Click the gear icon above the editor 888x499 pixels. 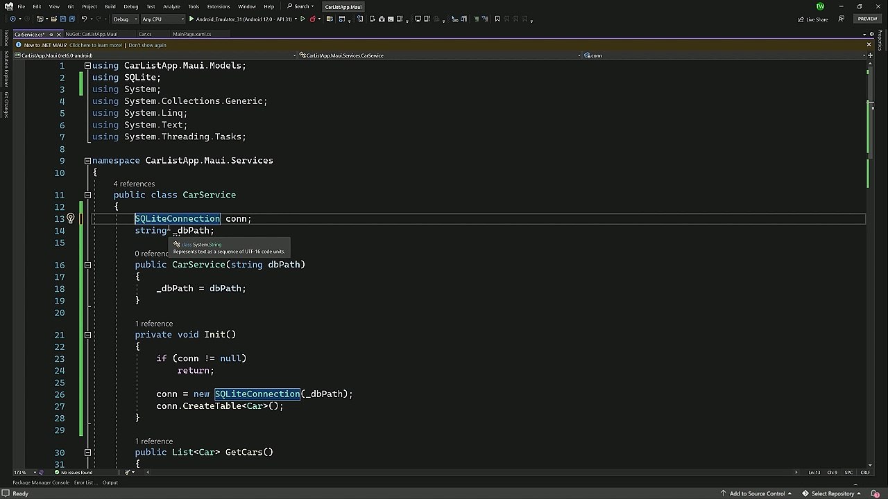coord(871,33)
